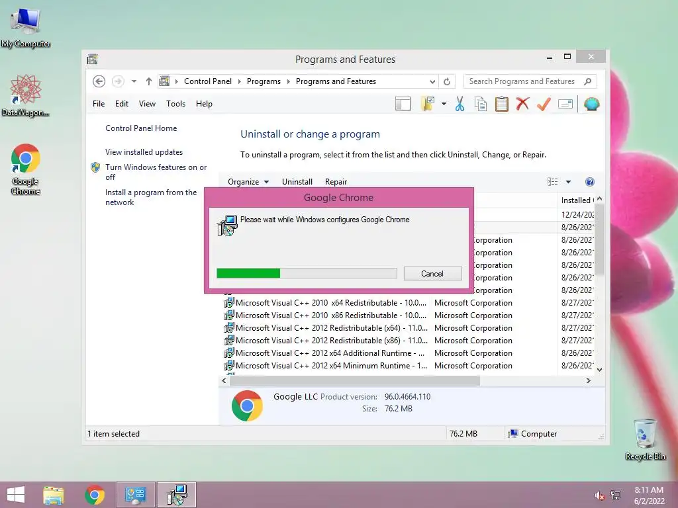Screen dimensions: 678x508
Task: Click the red Delete X icon
Action: 523,104
